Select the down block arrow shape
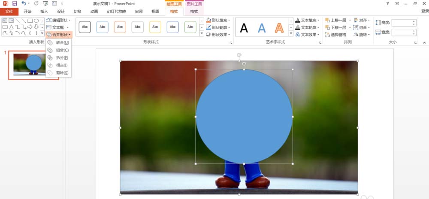Screen dimensions: 429x199 pyautogui.click(x=36, y=27)
